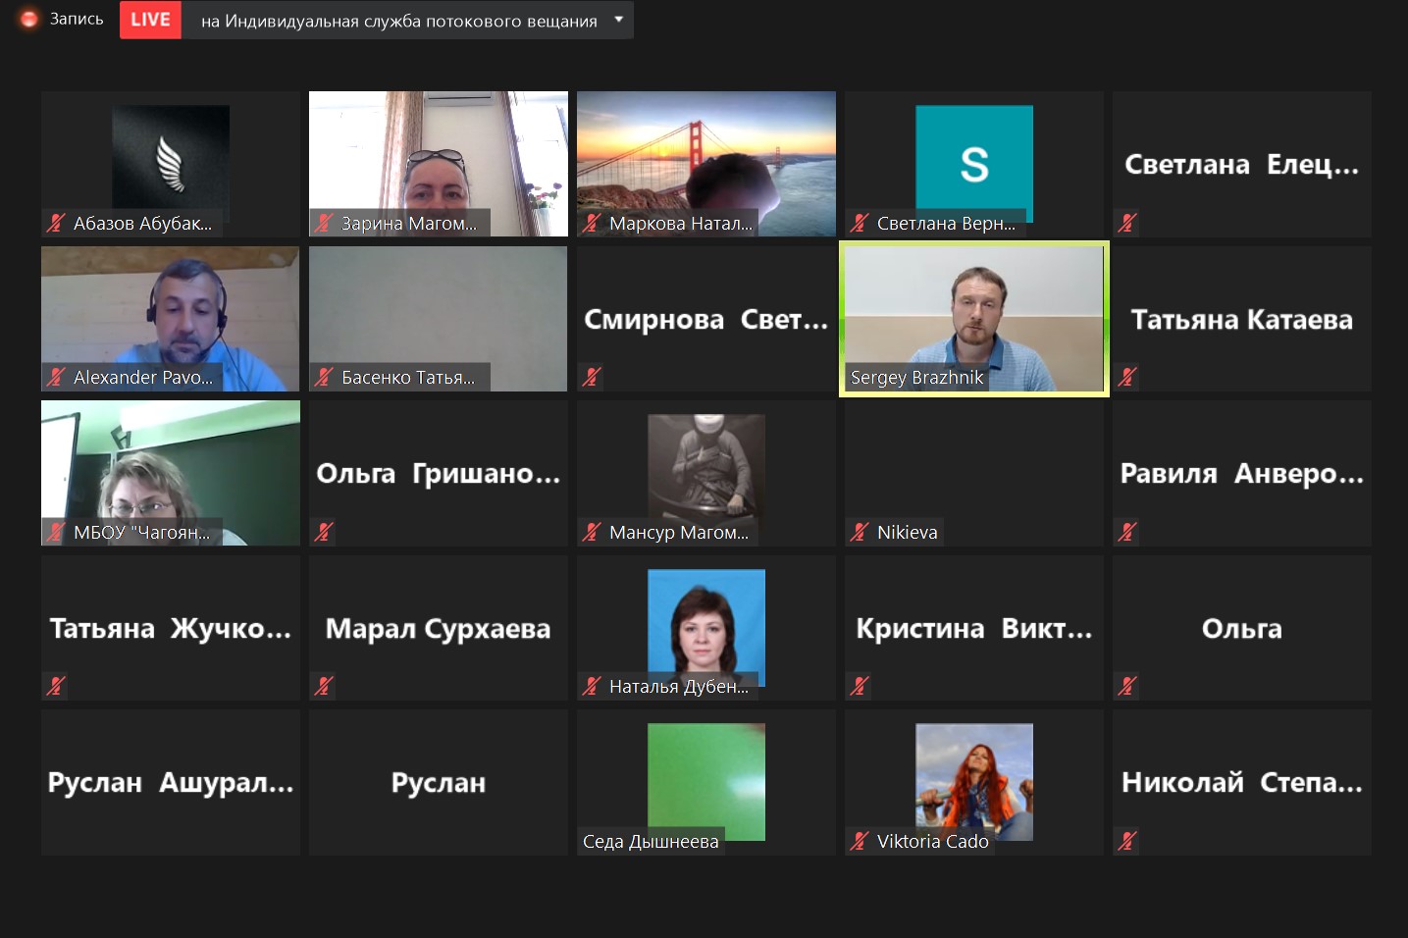Click the Руслан participant tile

438,782
